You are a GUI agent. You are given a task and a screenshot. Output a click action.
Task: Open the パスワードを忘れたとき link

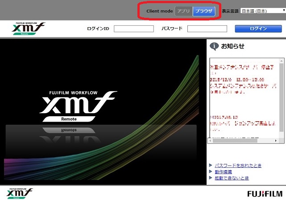tap(238, 165)
